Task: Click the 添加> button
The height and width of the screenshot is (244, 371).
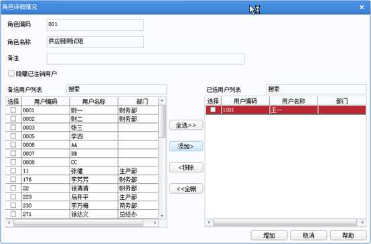Action: click(186, 146)
